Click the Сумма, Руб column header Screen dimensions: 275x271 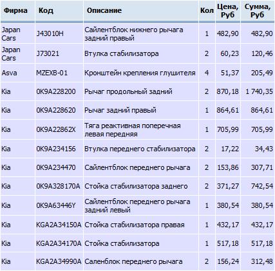pyautogui.click(x=258, y=11)
